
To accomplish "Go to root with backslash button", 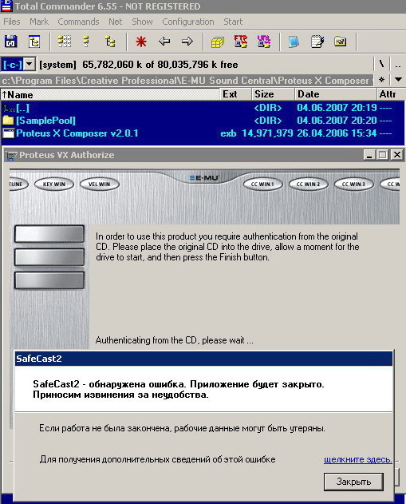I will 381,64.
